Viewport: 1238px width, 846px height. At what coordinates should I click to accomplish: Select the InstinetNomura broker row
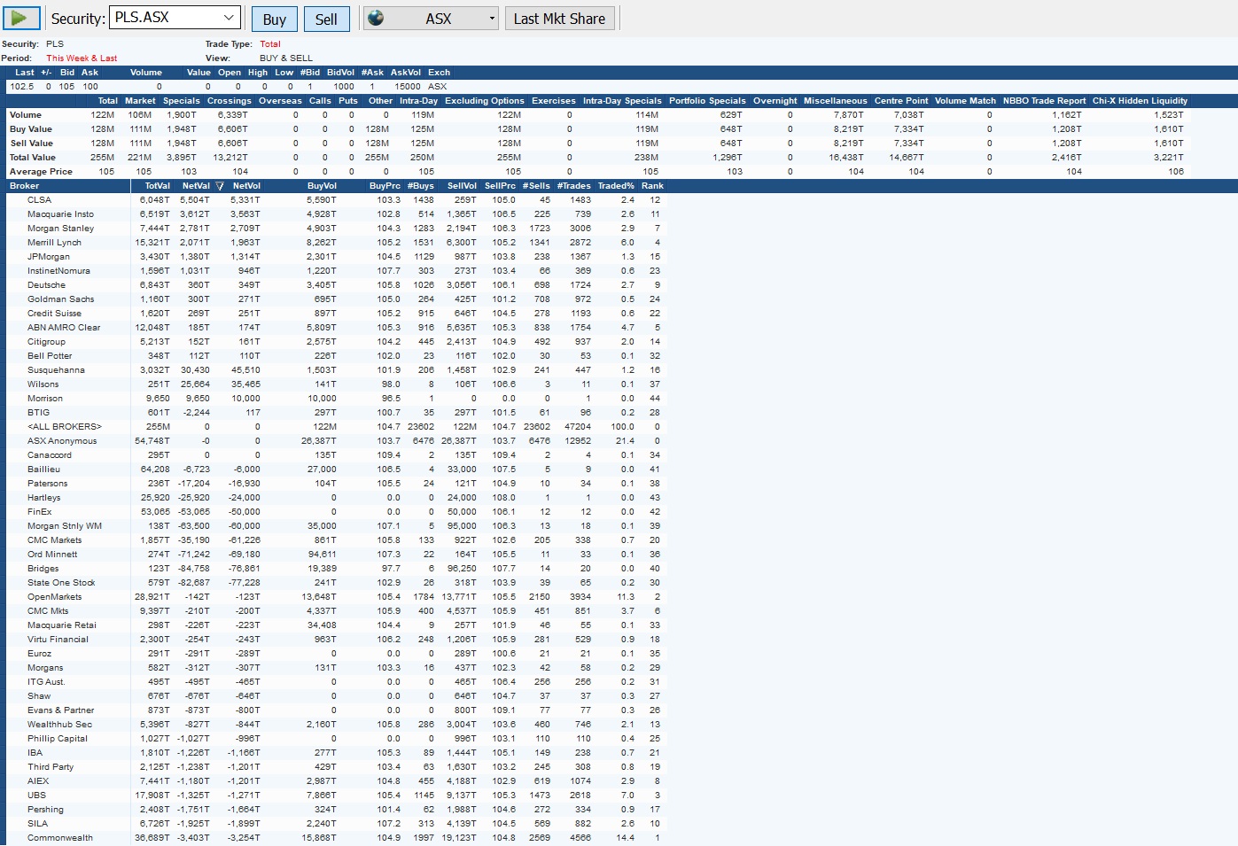tap(335, 271)
